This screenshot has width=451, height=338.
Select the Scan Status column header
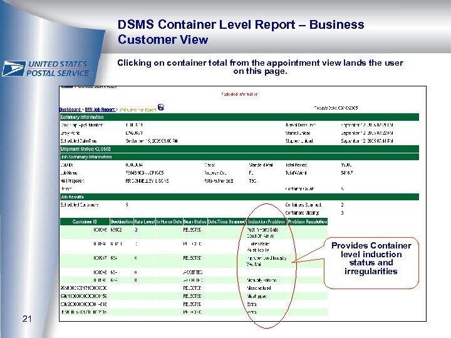point(195,222)
